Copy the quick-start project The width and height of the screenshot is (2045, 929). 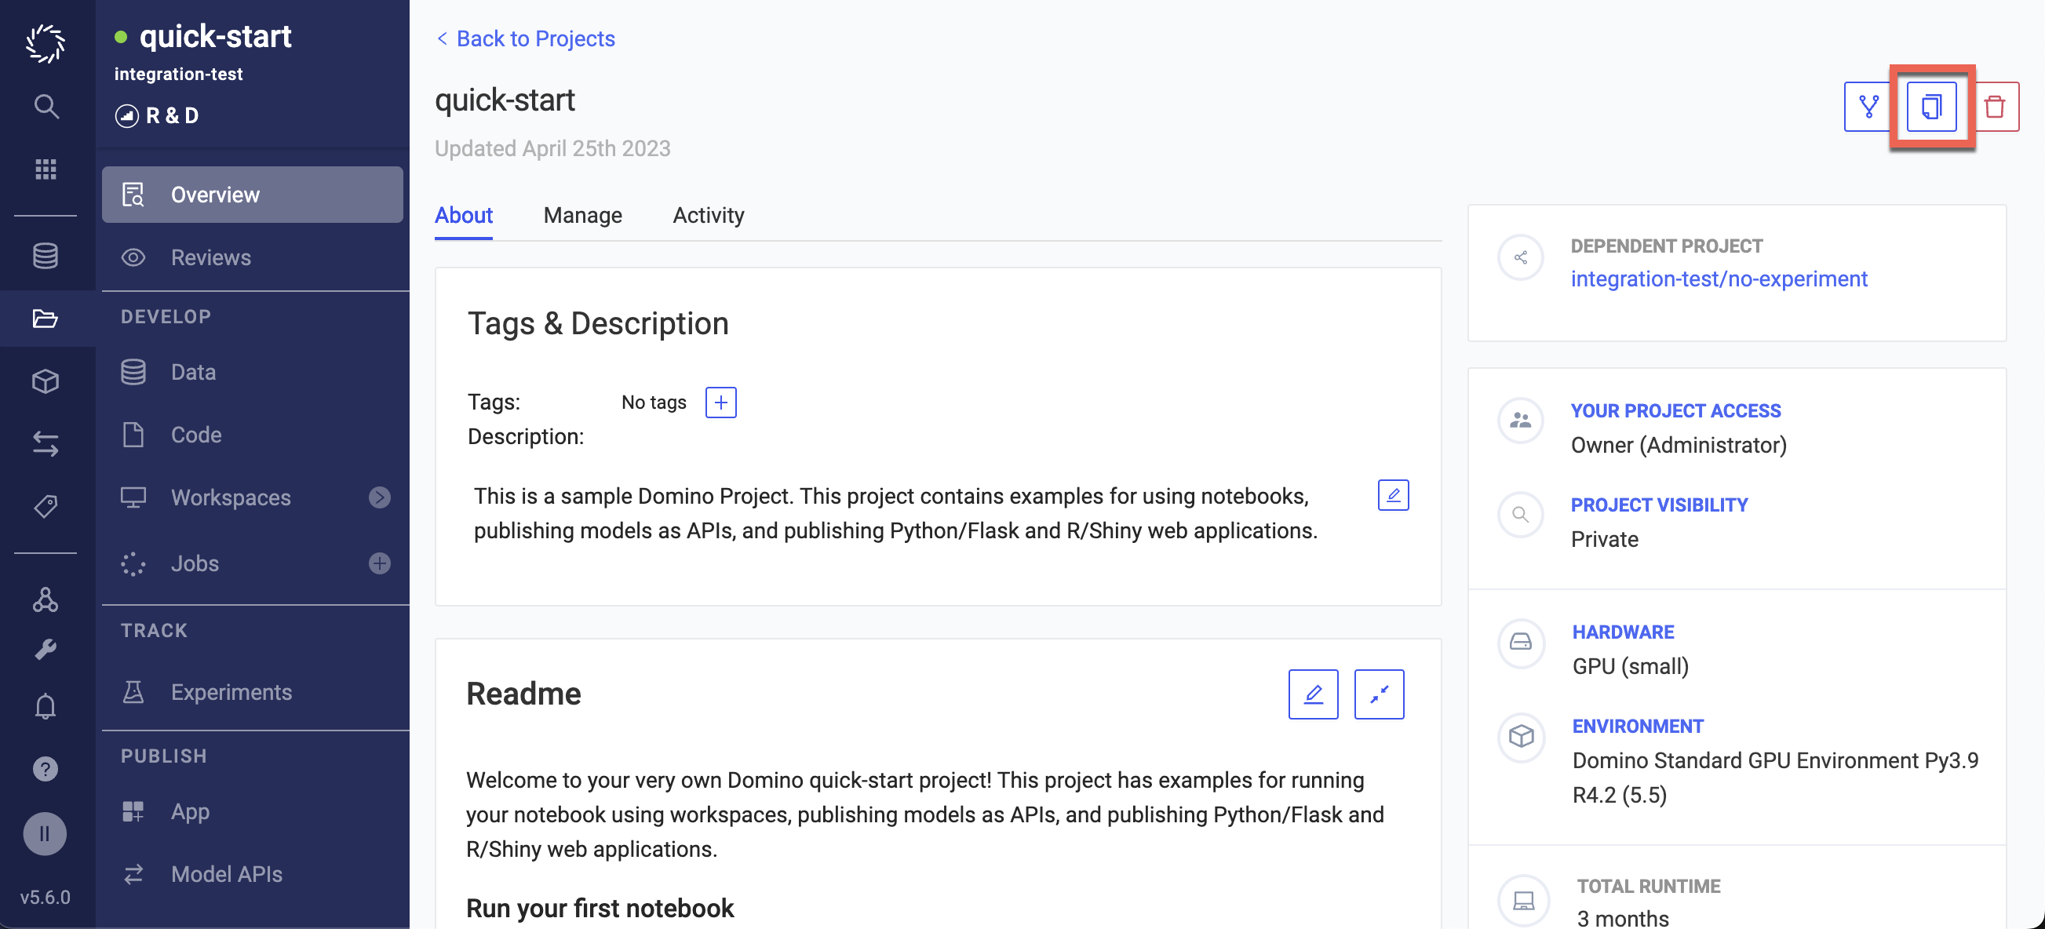pyautogui.click(x=1931, y=107)
